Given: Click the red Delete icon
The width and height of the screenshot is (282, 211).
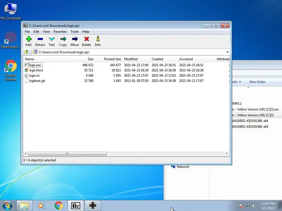Looking at the screenshot, I should tap(86, 39).
